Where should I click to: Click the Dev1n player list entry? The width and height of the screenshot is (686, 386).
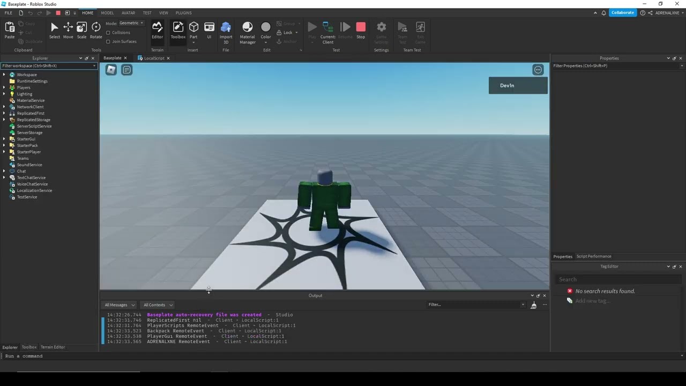pyautogui.click(x=518, y=86)
